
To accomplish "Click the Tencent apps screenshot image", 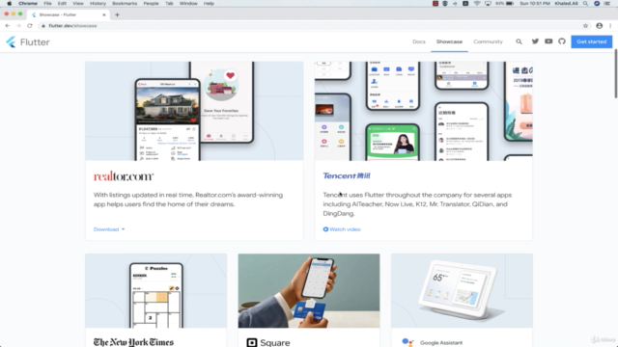I will 424,111.
